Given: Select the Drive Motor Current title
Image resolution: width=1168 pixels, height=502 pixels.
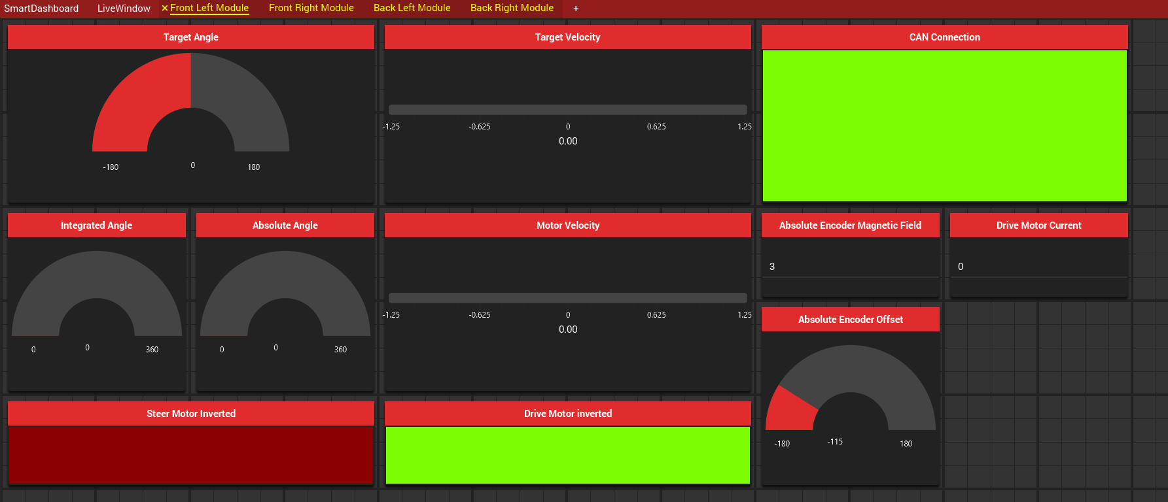Looking at the screenshot, I should pyautogui.click(x=1039, y=226).
